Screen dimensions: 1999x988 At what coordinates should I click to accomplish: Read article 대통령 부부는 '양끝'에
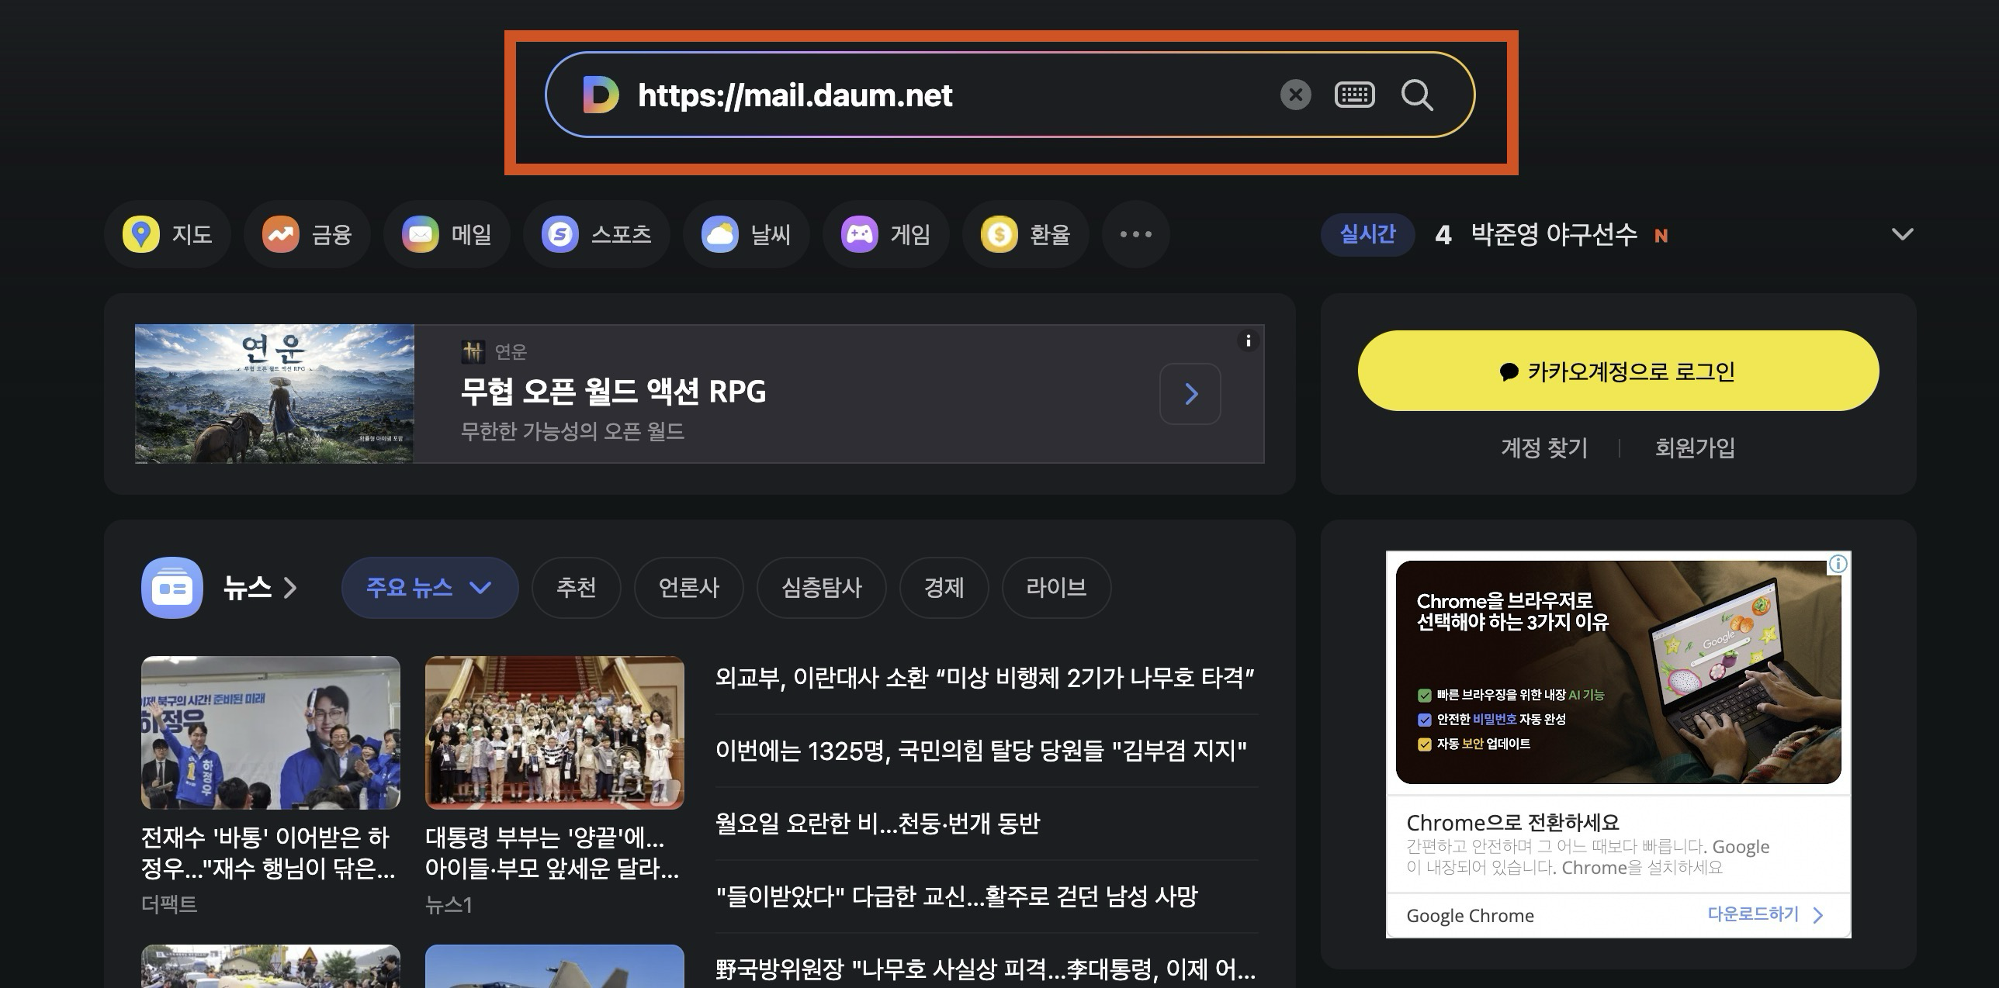553,853
